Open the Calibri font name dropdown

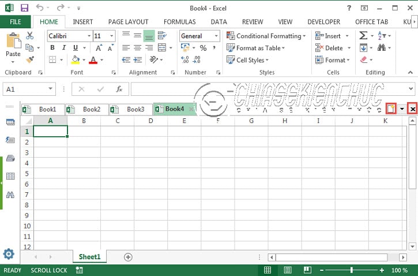[x=89, y=36]
